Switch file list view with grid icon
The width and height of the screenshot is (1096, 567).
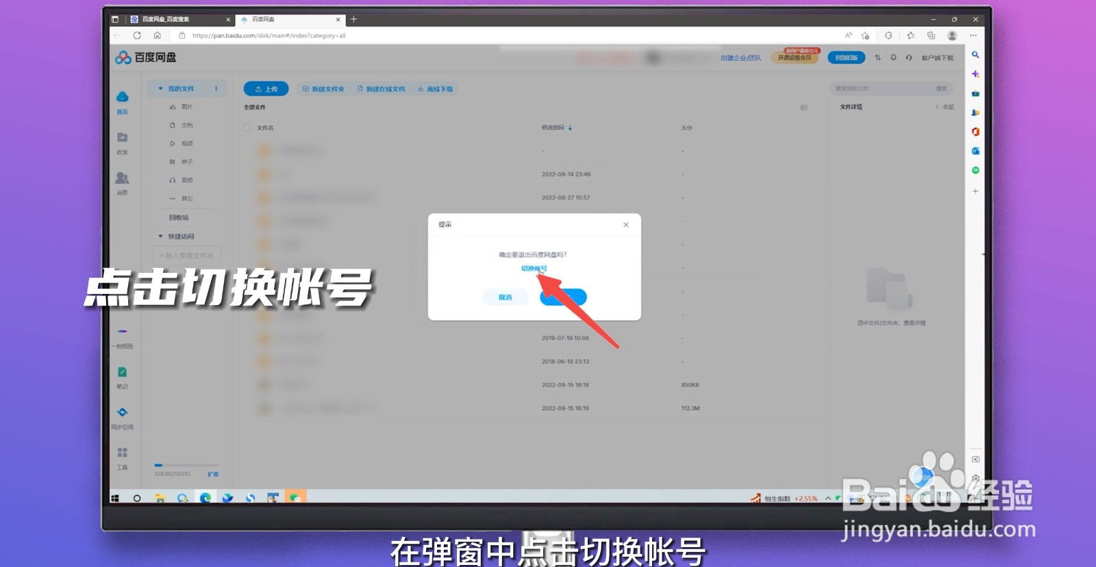804,107
